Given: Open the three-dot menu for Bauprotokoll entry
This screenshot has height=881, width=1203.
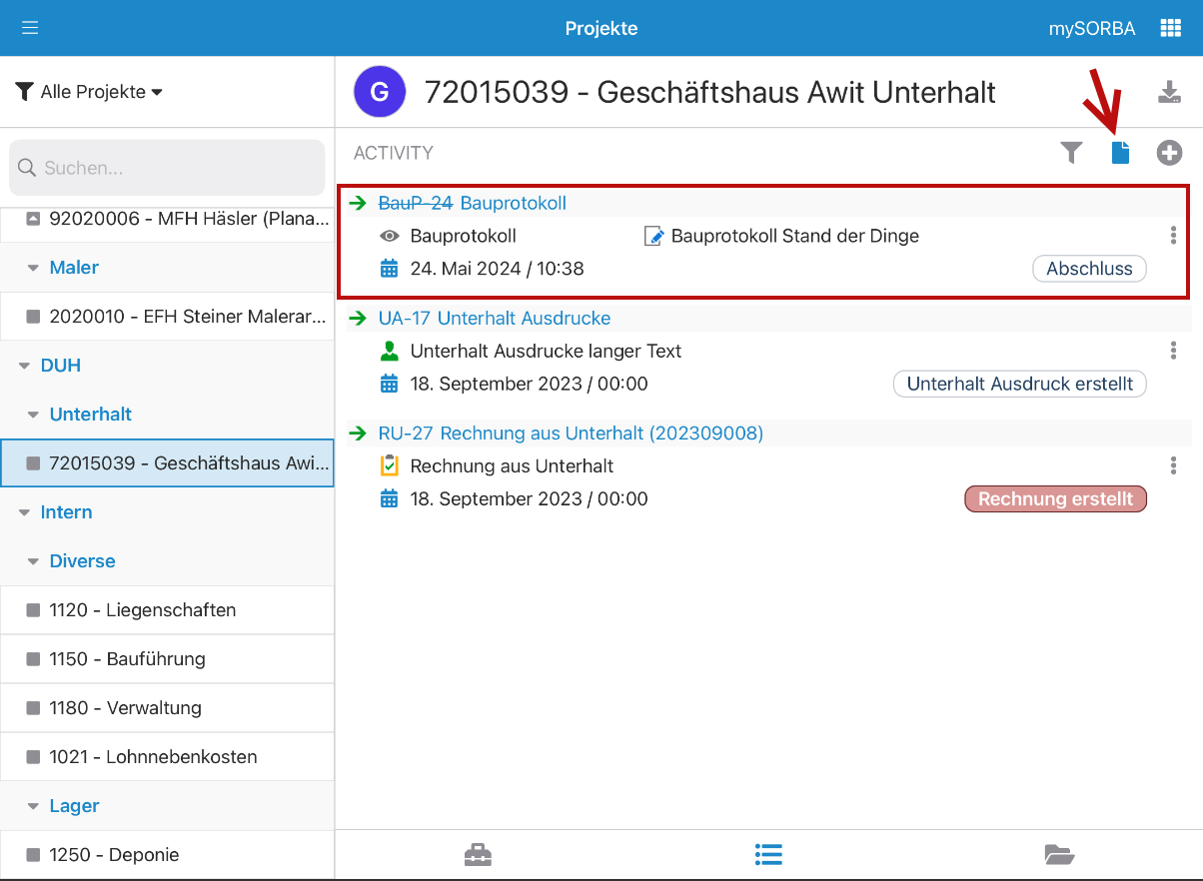Looking at the screenshot, I should tap(1173, 236).
